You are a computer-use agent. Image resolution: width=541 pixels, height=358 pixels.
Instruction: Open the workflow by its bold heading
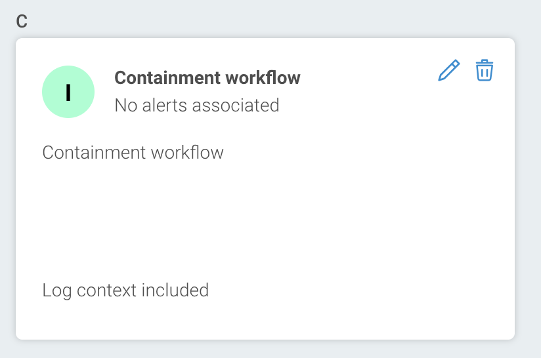coord(207,77)
